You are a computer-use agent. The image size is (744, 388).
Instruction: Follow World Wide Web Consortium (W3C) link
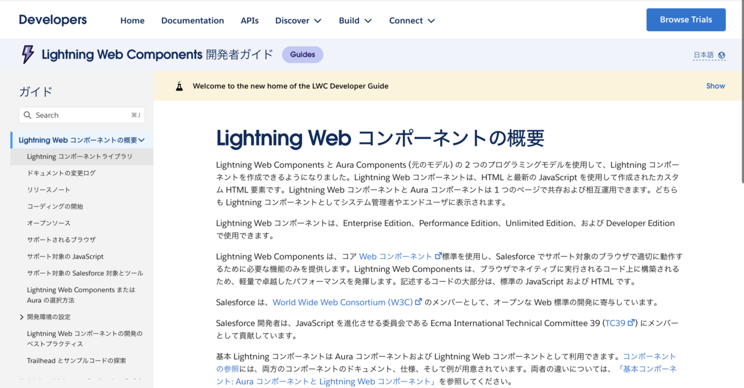343,302
